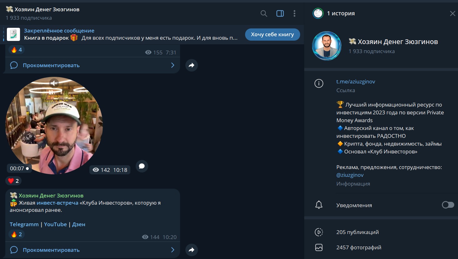This screenshot has width=458, height=259.
Task: Open the 'YouTube' link in the post
Action: click(55, 224)
